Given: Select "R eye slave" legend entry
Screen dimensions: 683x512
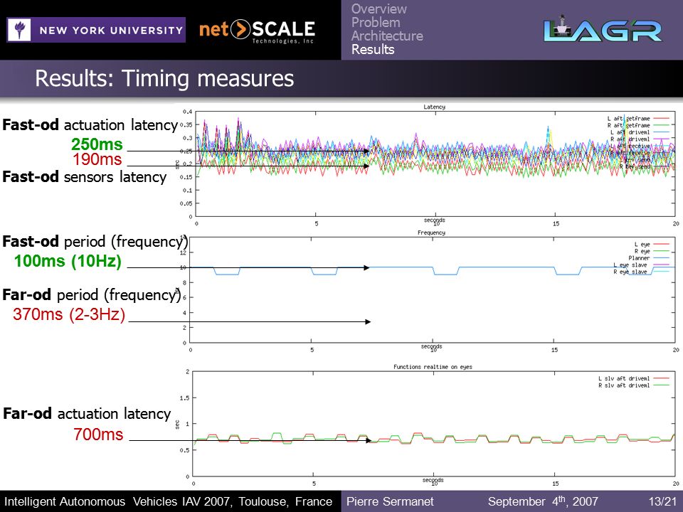Looking at the screenshot, I should point(641,272).
